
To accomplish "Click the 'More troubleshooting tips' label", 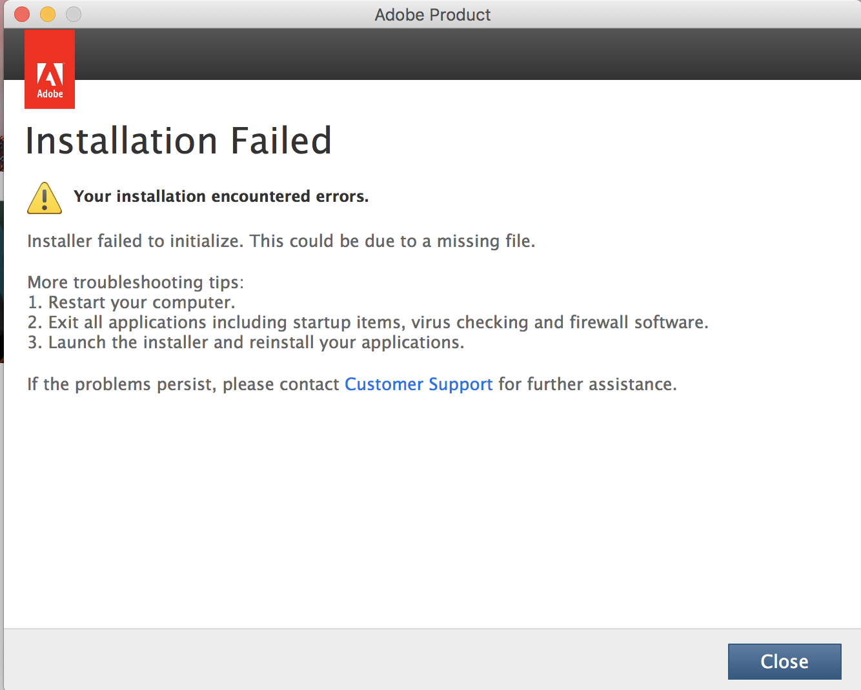I will 135,282.
